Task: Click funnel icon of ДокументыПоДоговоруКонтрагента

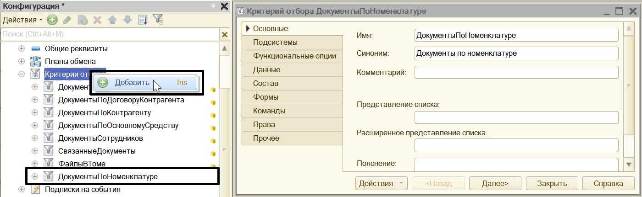Action: [49, 100]
